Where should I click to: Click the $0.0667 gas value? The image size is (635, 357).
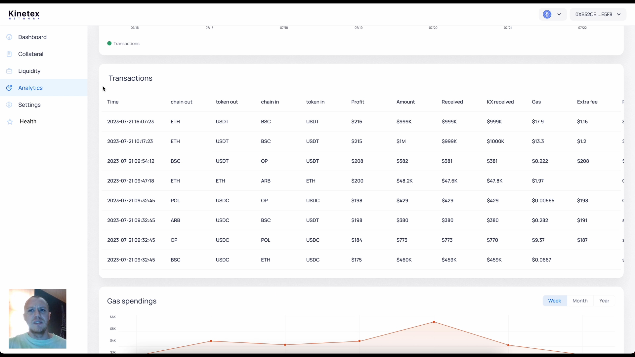click(x=541, y=260)
